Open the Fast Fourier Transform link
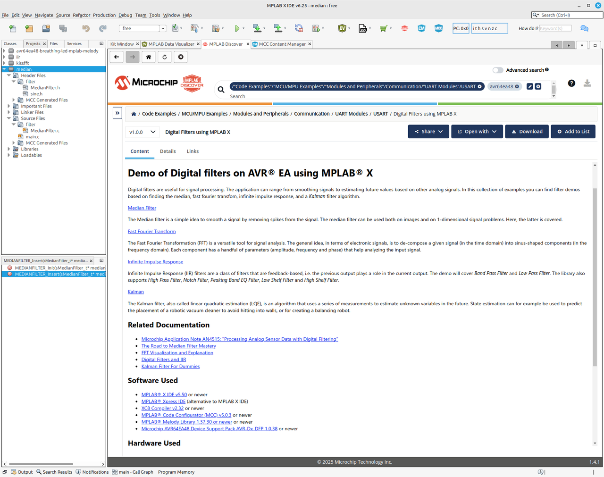Screen dimensions: 604x477 tap(151, 232)
